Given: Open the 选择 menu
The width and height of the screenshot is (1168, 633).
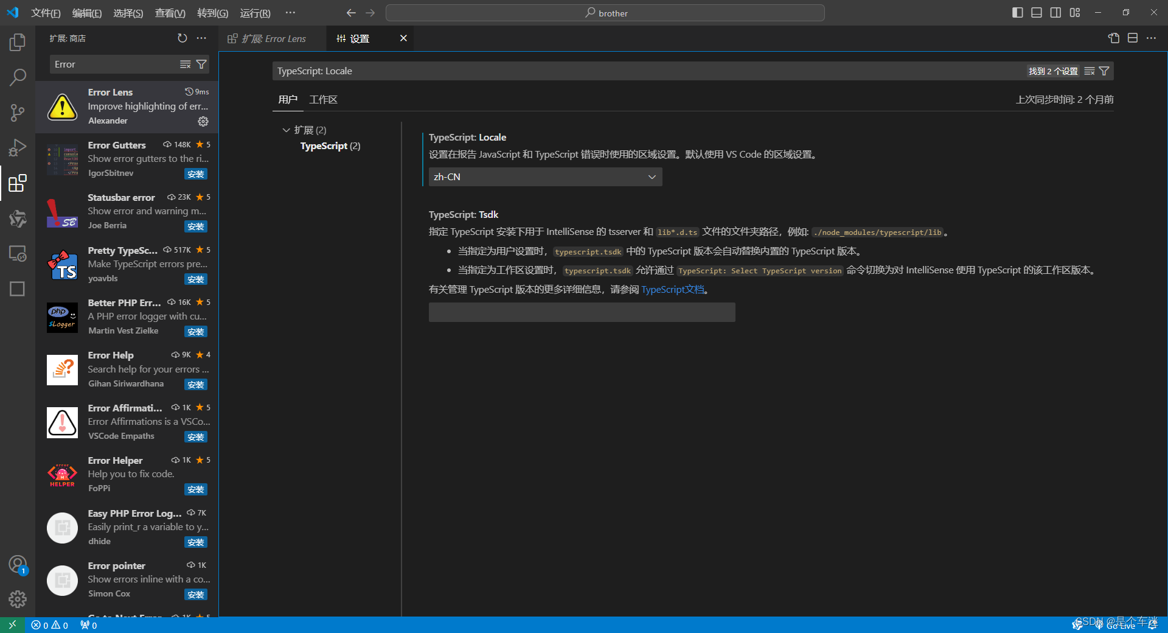Looking at the screenshot, I should click(128, 13).
